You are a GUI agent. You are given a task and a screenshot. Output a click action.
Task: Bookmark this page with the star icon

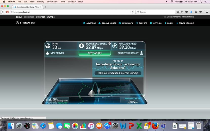pos(178,12)
